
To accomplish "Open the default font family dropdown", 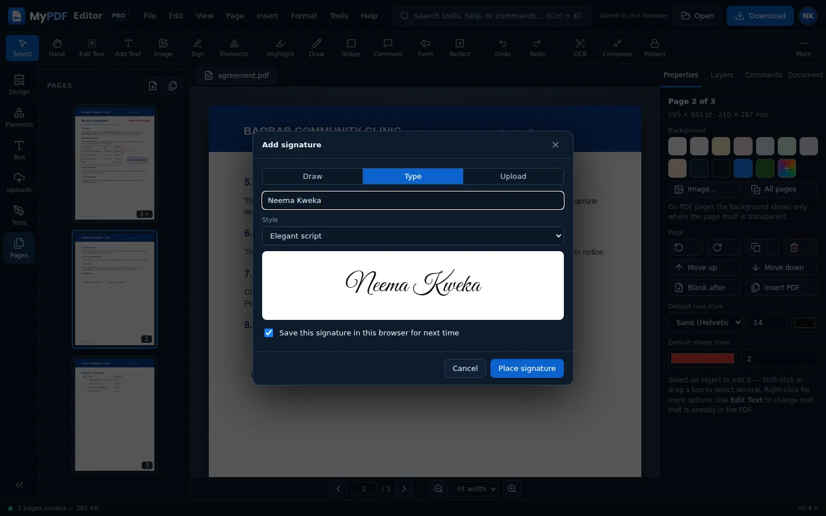I will pyautogui.click(x=706, y=323).
